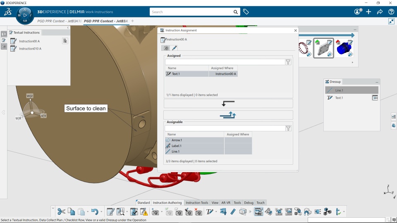This screenshot has height=223, width=397.
Task: Click the unassign down-left arrow button
Action: pos(228,103)
